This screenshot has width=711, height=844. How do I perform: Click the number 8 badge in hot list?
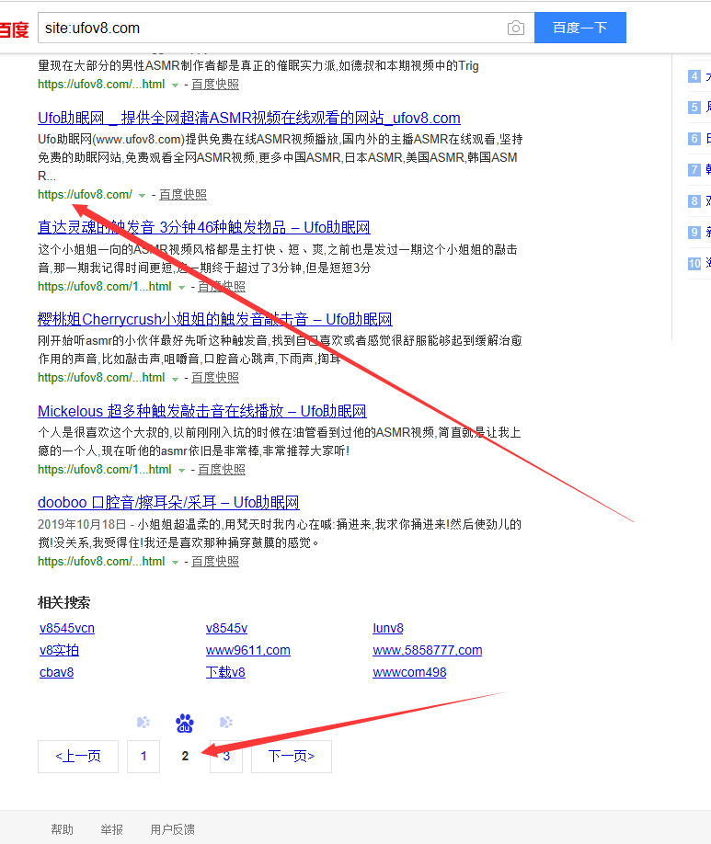(x=694, y=200)
